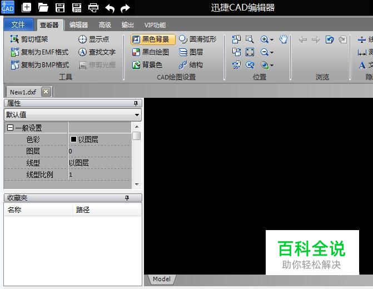The height and width of the screenshot is (289, 373).
Task: Click the zoom previous icon
Action: [250, 65]
